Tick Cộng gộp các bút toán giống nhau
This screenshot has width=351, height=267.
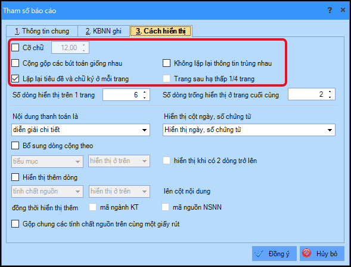coord(15,63)
